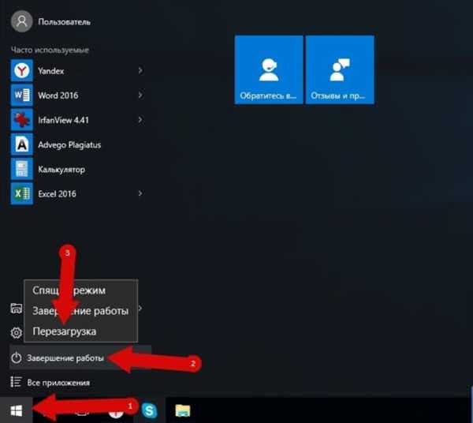
Task: Open the Yandex browser icon
Action: click(x=22, y=71)
